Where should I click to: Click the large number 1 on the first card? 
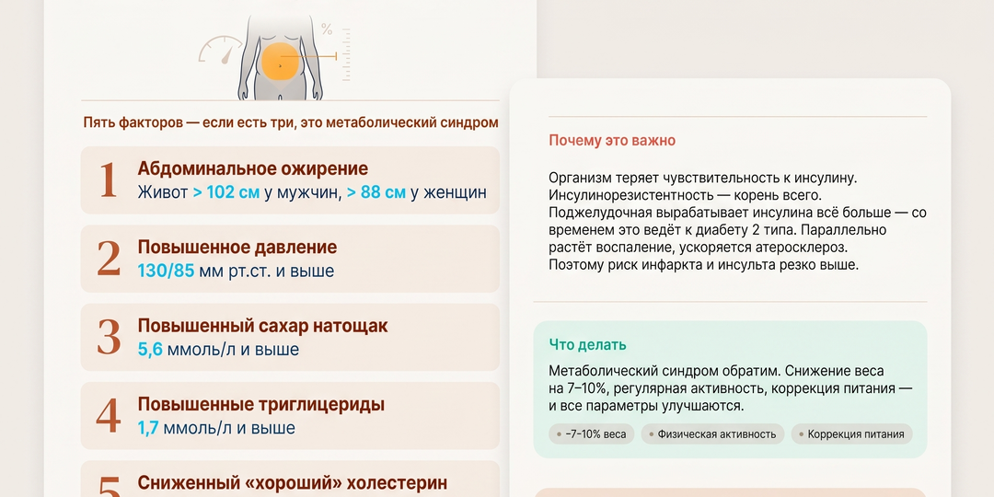(109, 180)
